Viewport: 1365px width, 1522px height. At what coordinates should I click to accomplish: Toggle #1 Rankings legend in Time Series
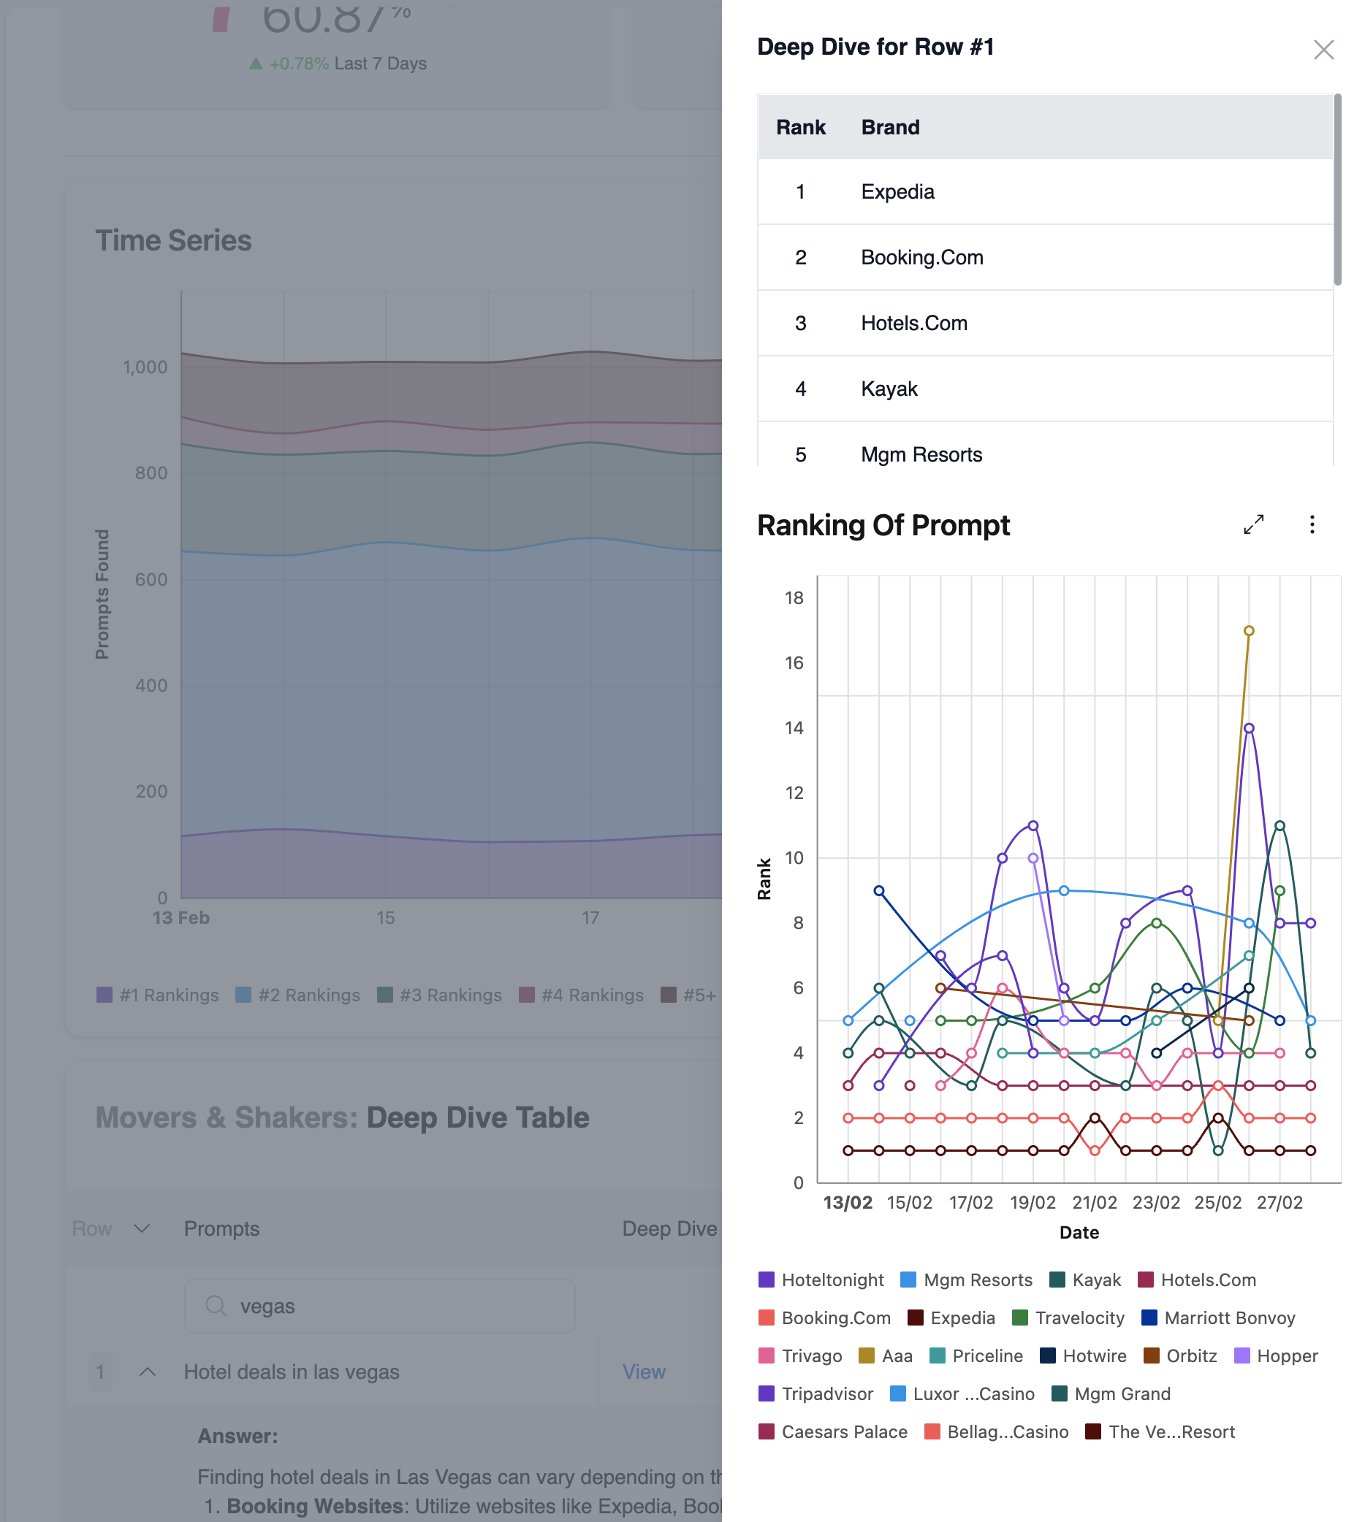coord(158,995)
